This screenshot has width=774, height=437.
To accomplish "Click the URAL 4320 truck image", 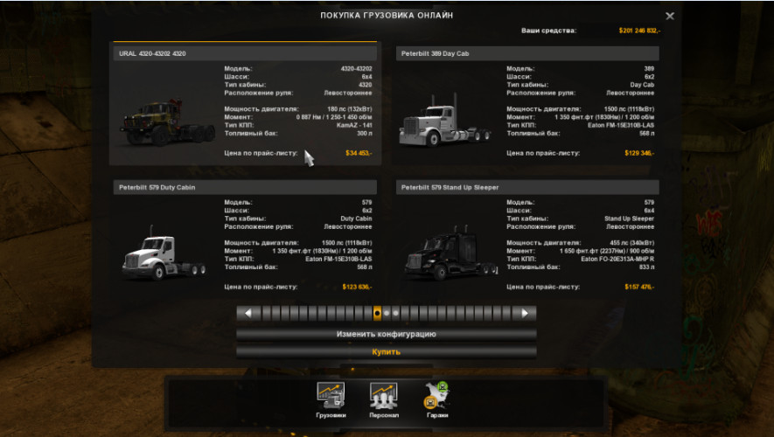I will pyautogui.click(x=165, y=122).
